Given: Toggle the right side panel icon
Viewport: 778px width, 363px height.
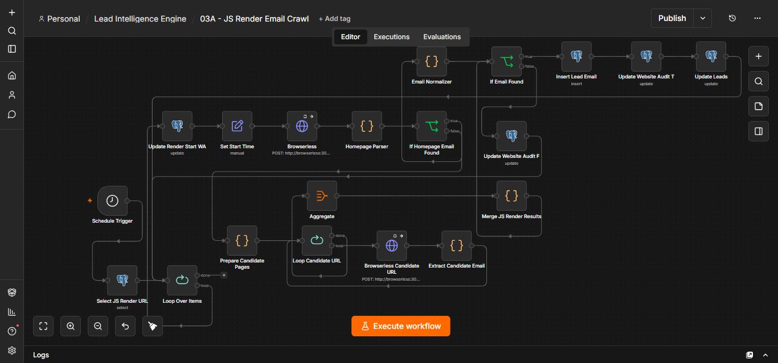Looking at the screenshot, I should [x=758, y=131].
